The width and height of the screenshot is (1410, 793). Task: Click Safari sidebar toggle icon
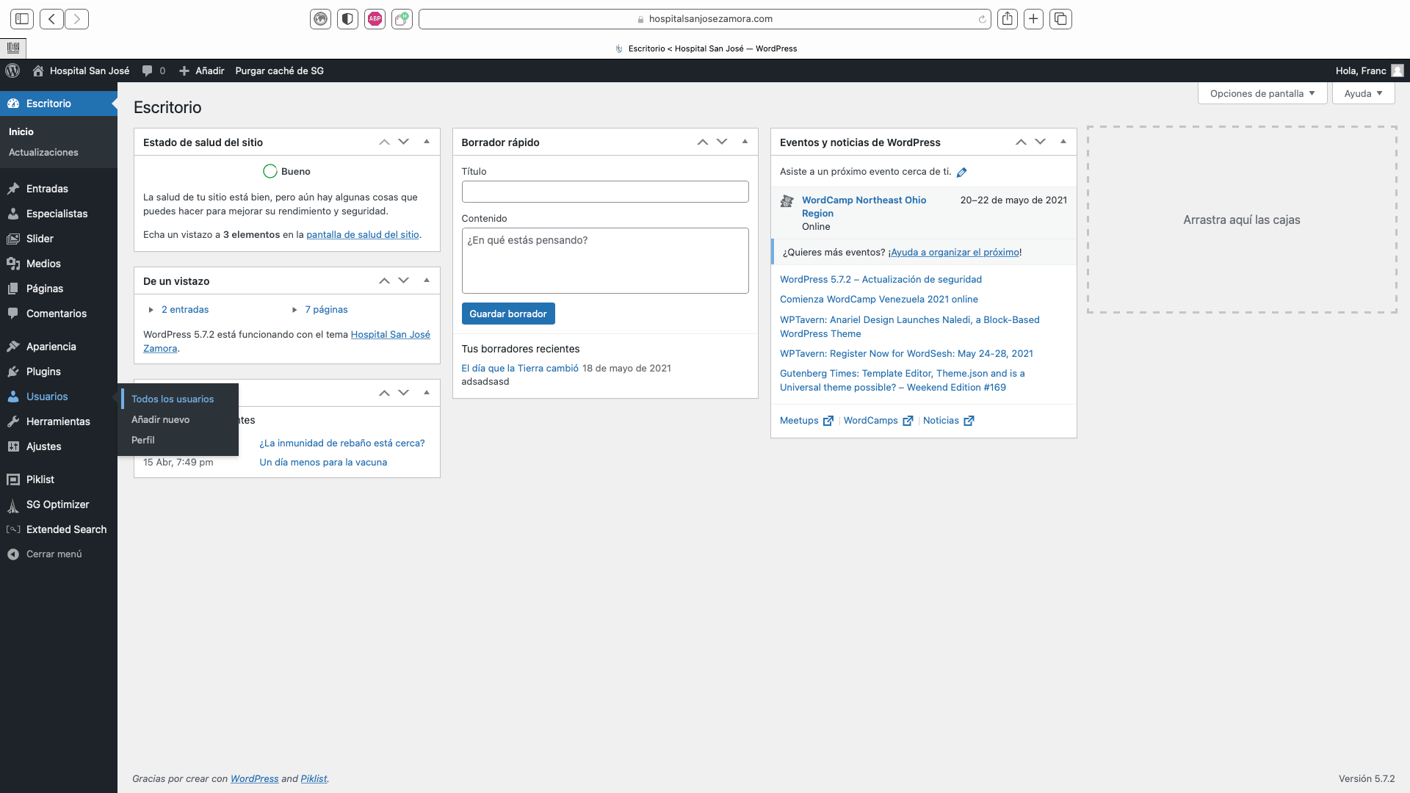(22, 19)
